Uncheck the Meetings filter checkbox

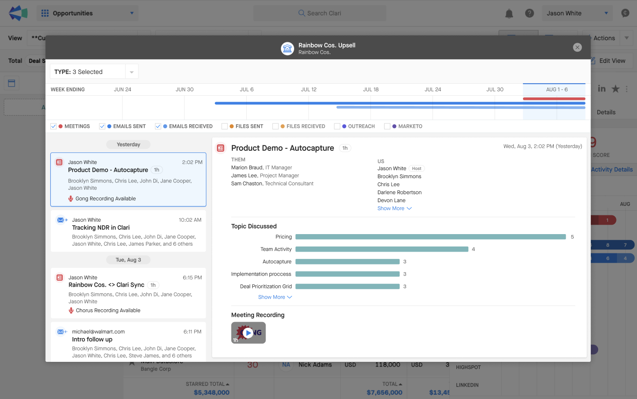click(x=53, y=126)
